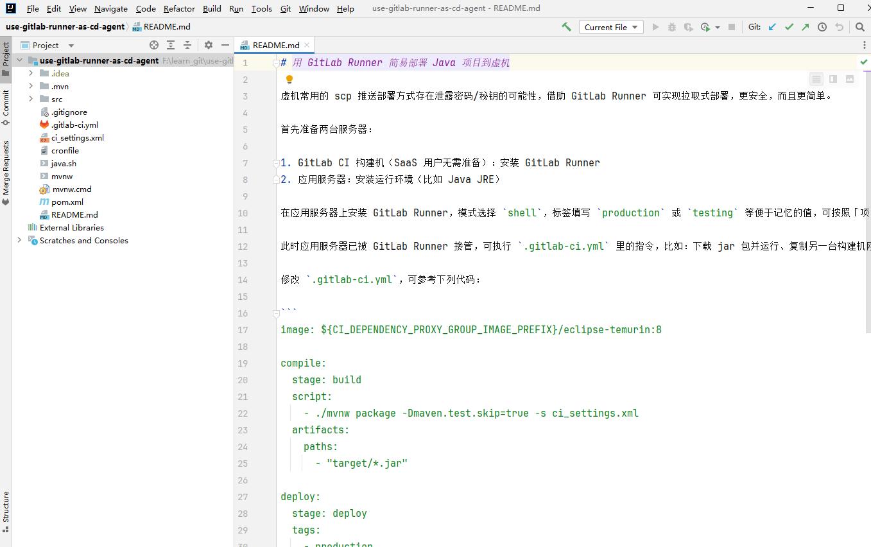Click the Git Update Project arrow
Image resolution: width=871 pixels, height=547 pixels.
coord(772,27)
